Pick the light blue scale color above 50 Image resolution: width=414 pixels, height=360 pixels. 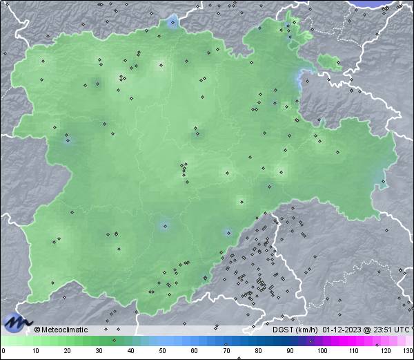coord(162,341)
